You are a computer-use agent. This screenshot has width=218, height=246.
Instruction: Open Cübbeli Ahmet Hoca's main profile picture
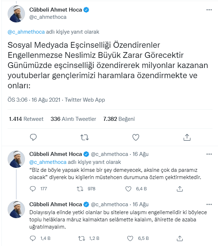click(16, 14)
